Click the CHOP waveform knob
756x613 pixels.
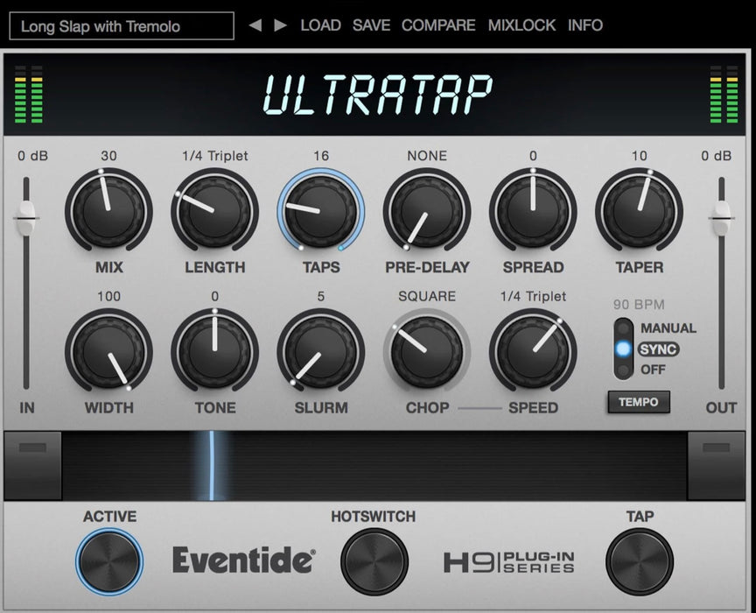pyautogui.click(x=427, y=351)
